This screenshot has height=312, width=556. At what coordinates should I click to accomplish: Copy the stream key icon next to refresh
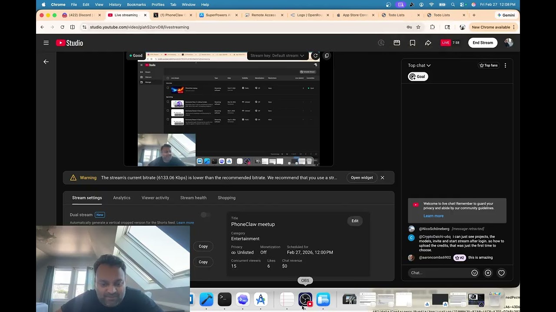[327, 55]
